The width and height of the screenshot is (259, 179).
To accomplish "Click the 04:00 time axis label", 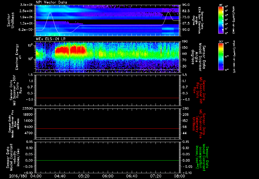I will [36, 176].
